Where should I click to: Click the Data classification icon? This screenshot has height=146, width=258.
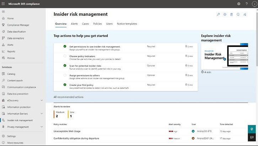3,31
